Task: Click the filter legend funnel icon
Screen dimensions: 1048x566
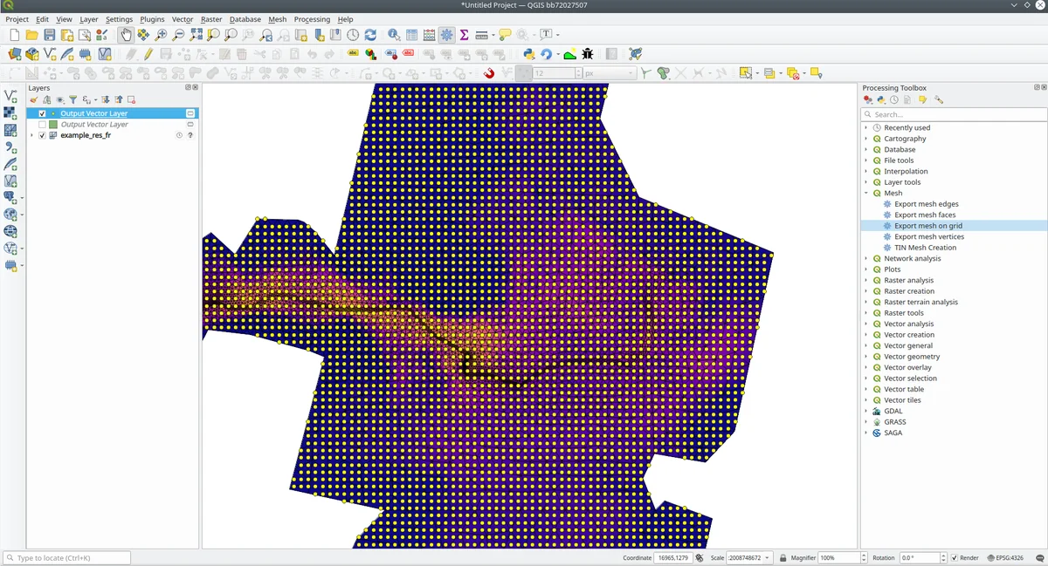Action: [73, 100]
